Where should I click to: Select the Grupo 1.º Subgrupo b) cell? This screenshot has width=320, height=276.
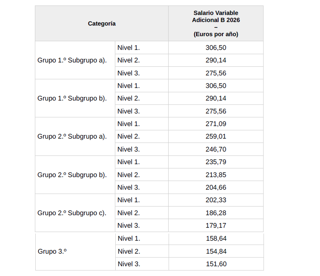[75, 98]
